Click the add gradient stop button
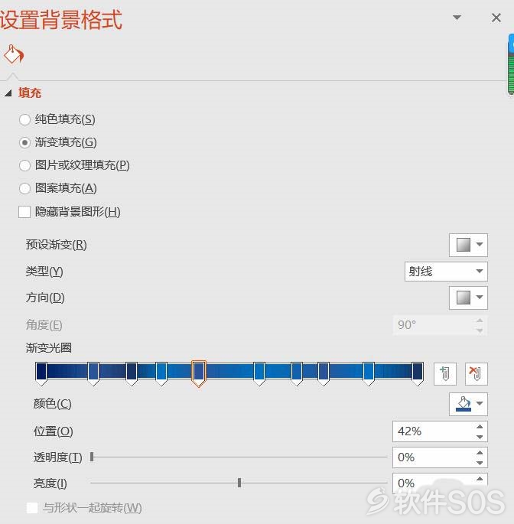Viewport: 514px width, 524px height. [445, 373]
